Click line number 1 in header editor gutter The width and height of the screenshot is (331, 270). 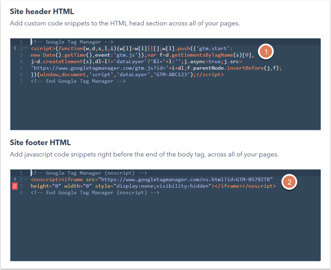point(21,42)
